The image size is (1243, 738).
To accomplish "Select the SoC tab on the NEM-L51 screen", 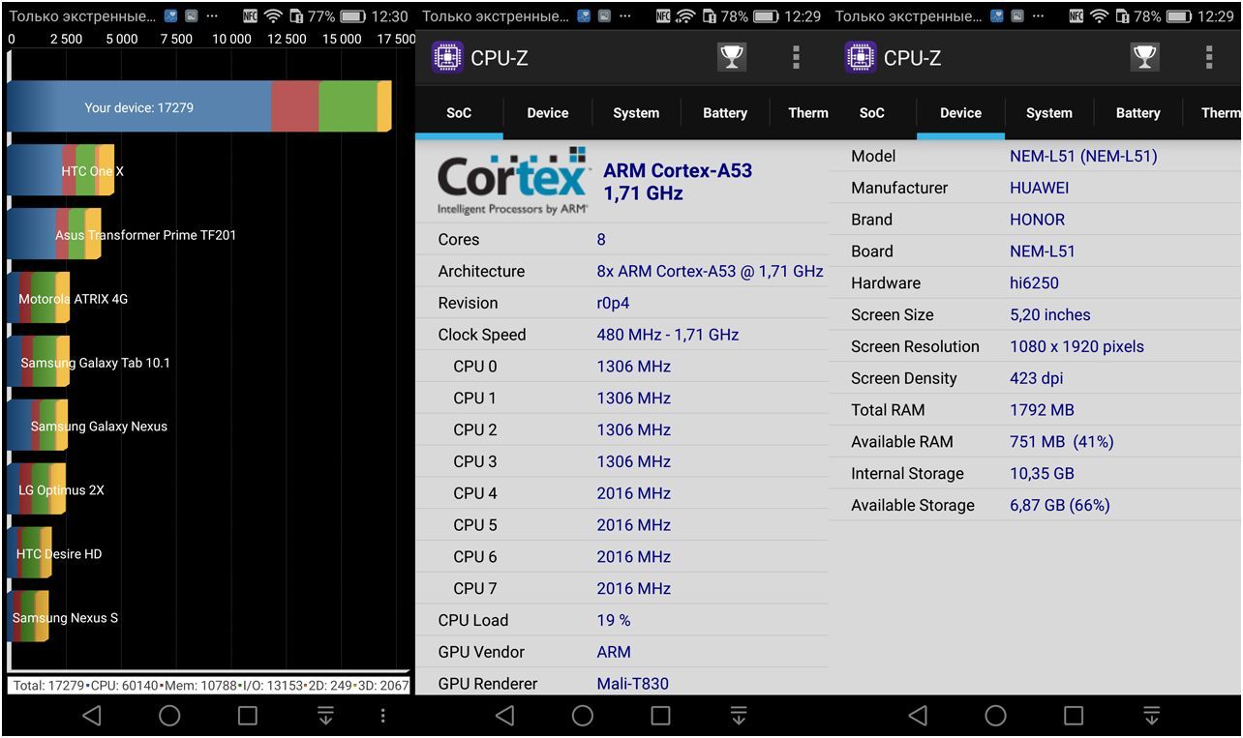I will pos(871,113).
